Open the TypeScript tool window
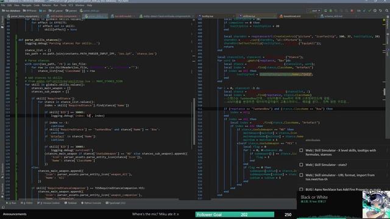The image size is (390, 219). pos(115,203)
